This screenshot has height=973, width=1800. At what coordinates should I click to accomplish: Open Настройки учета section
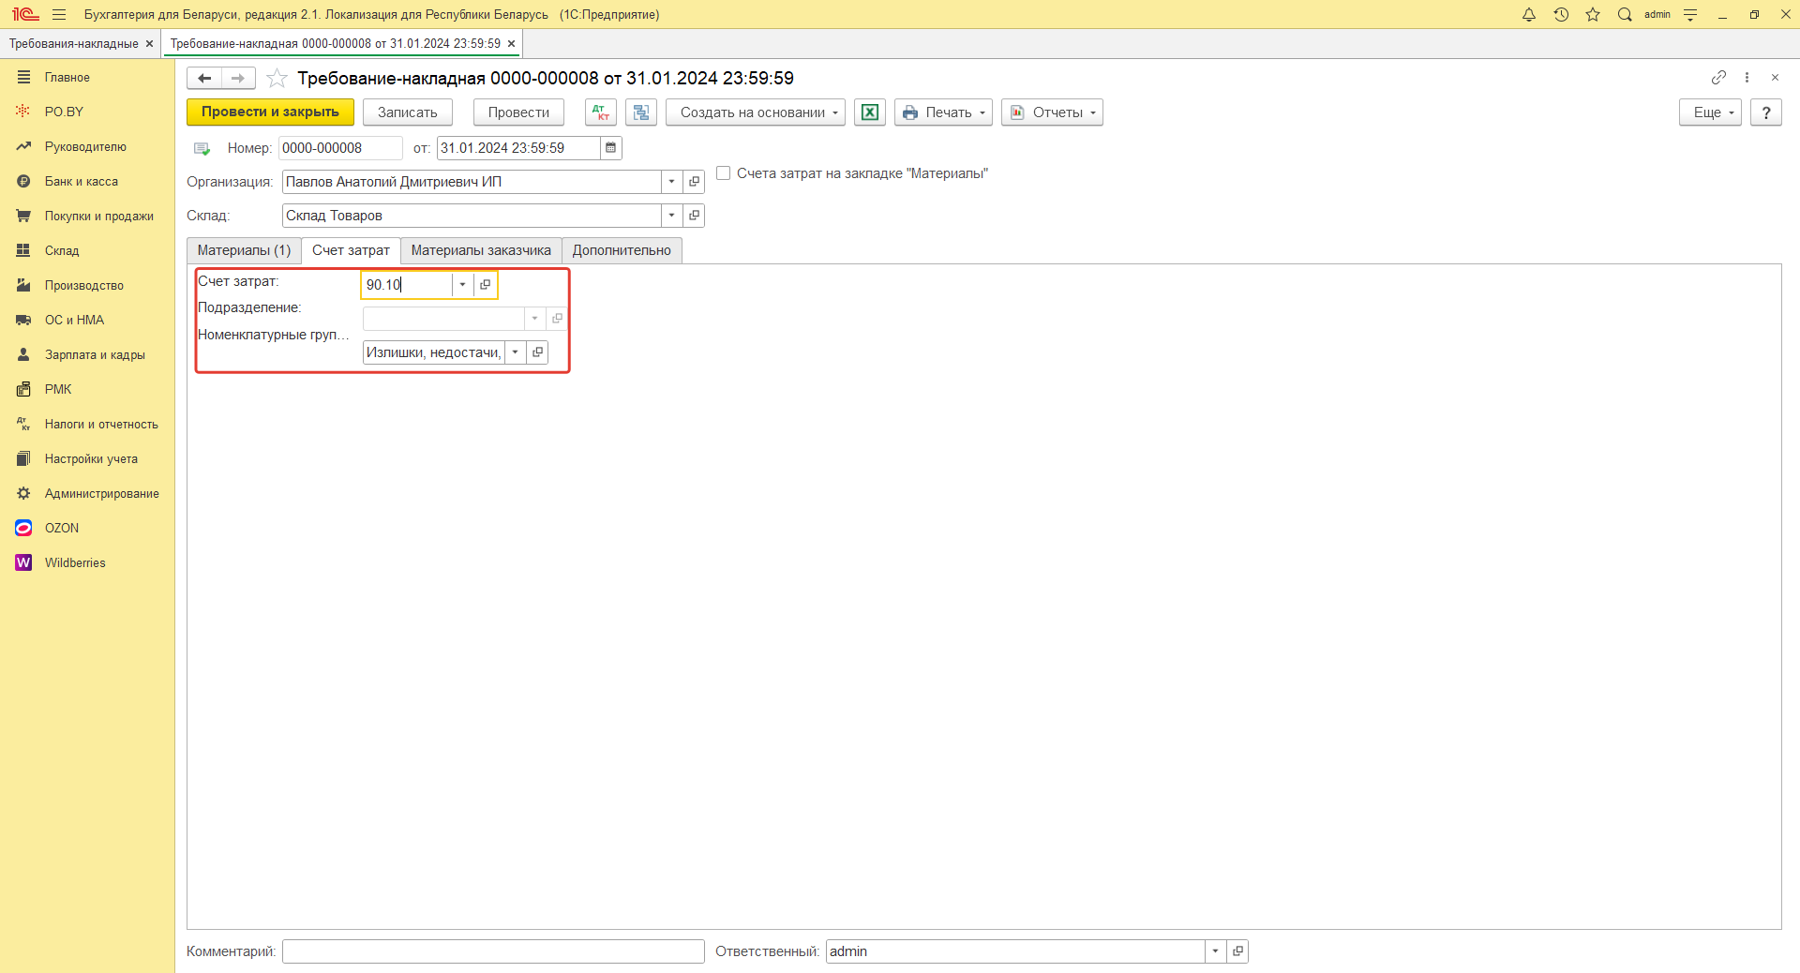coord(91,458)
